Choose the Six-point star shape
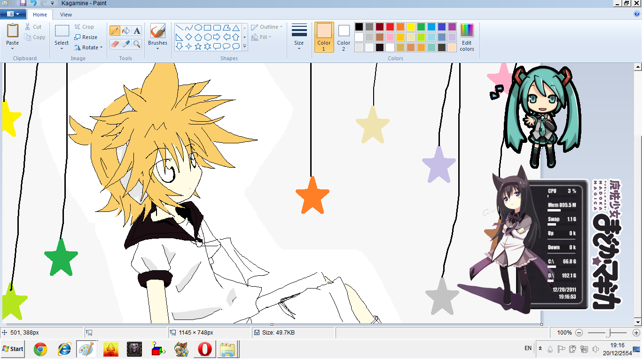The width and height of the screenshot is (642, 359). tap(208, 47)
